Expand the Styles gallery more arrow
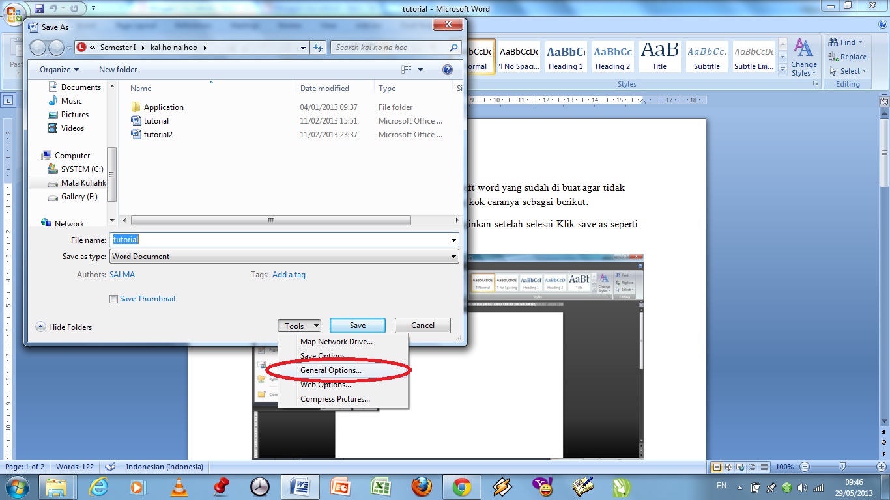 pyautogui.click(x=782, y=68)
